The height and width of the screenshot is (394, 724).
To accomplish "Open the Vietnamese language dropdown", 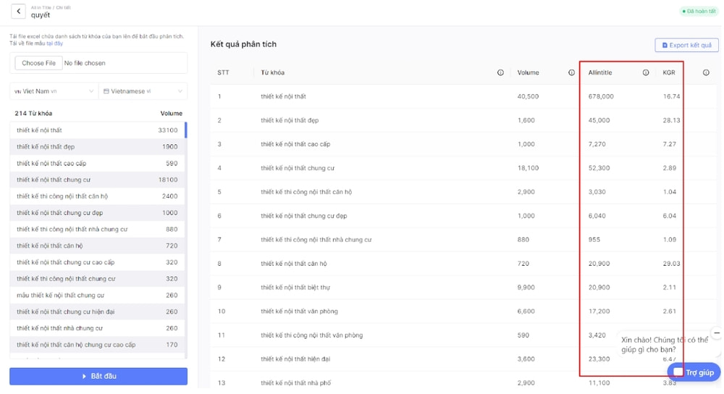I will pyautogui.click(x=143, y=91).
